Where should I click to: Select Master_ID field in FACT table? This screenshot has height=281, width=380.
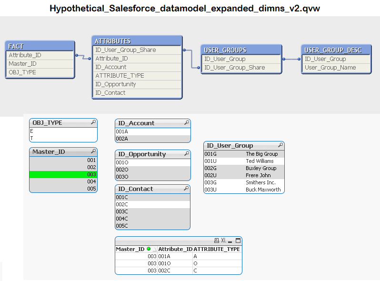pyautogui.click(x=40, y=64)
